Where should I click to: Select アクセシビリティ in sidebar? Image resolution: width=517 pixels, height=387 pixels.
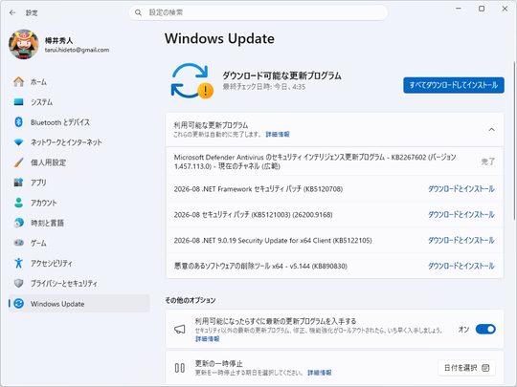coord(79,263)
